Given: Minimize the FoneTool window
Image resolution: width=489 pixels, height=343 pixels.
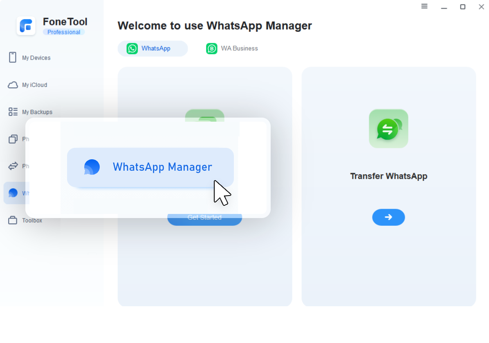Looking at the screenshot, I should [444, 7].
